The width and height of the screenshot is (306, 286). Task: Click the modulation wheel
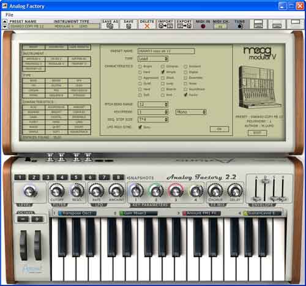pyautogui.click(x=37, y=245)
